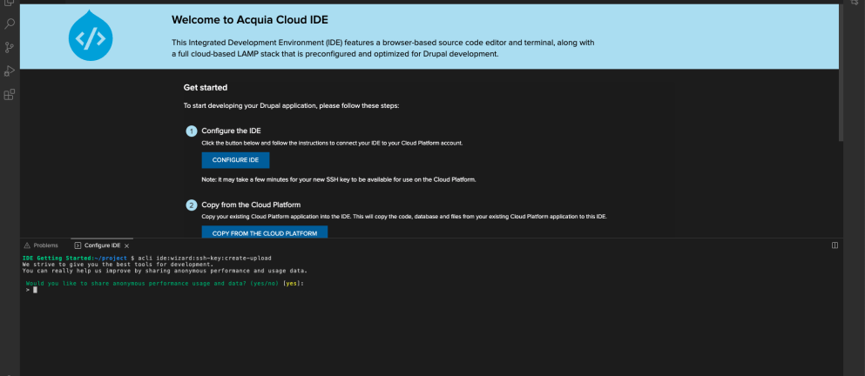This screenshot has height=376, width=865.
Task: Click the 'Configure the IDE' step heading
Action: click(x=231, y=131)
